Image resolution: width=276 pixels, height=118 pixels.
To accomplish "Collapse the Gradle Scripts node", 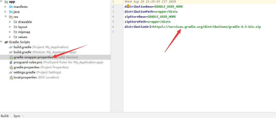I will coord(2,42).
